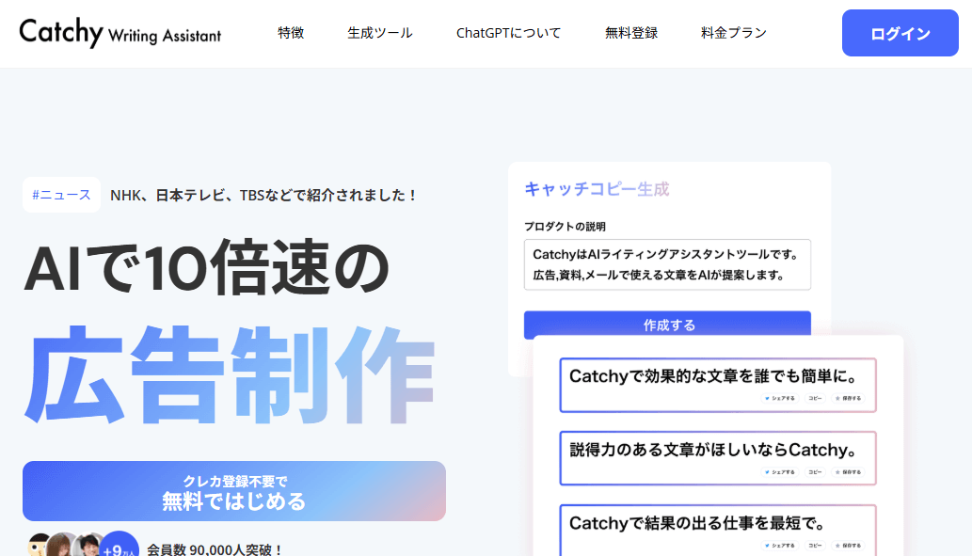Go to ChatGPTについて page

(508, 33)
